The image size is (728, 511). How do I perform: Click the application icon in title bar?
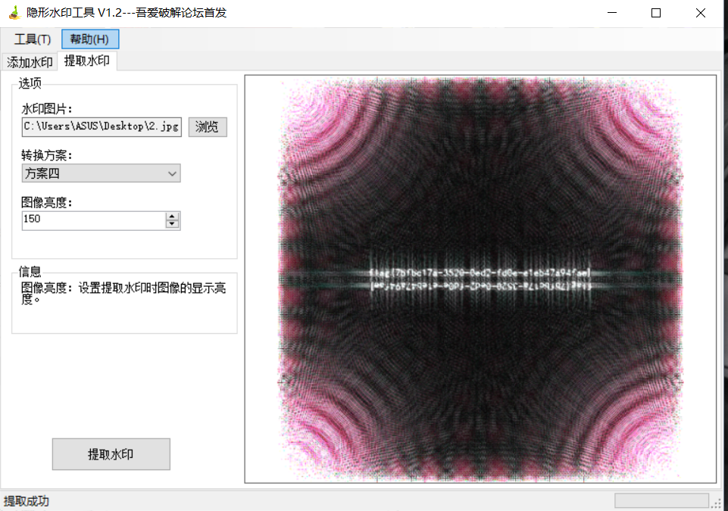[15, 13]
